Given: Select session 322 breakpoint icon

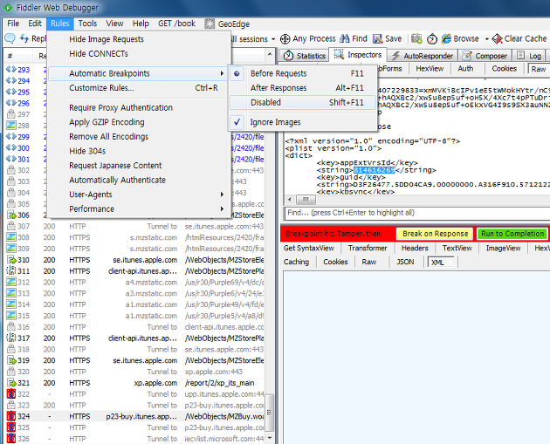Looking at the screenshot, I should click(11, 394).
